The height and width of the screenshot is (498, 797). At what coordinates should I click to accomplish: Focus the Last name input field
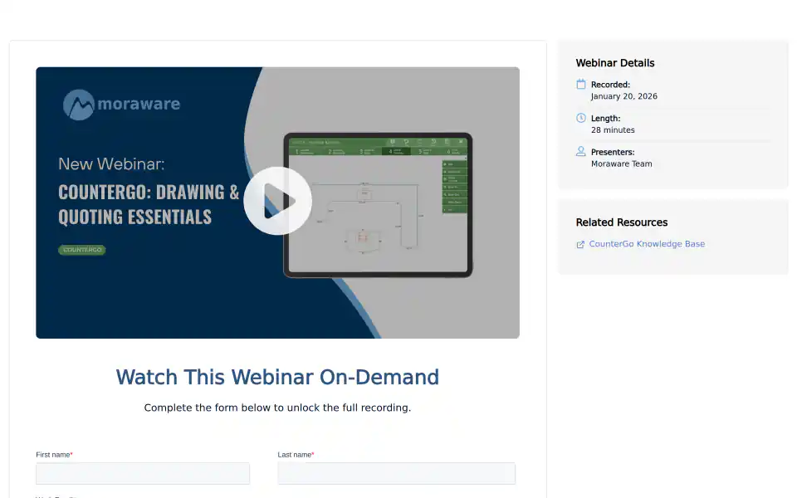pos(397,473)
